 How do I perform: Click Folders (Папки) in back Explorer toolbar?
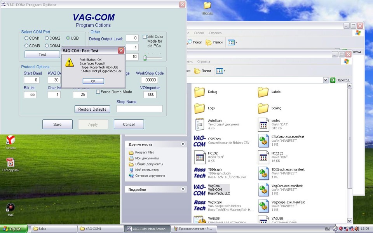coord(214,42)
